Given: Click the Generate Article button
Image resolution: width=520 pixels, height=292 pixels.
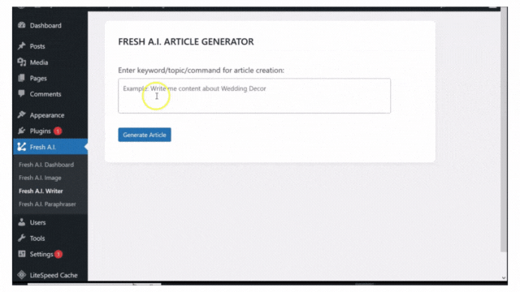Looking at the screenshot, I should 145,135.
